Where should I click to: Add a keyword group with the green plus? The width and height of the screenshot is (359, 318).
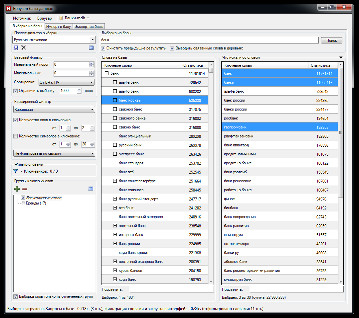pyautogui.click(x=17, y=189)
